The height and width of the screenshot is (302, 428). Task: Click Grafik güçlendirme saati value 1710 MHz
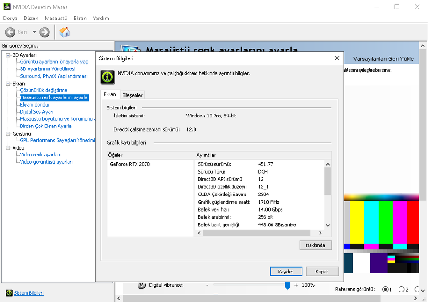pos(269,202)
